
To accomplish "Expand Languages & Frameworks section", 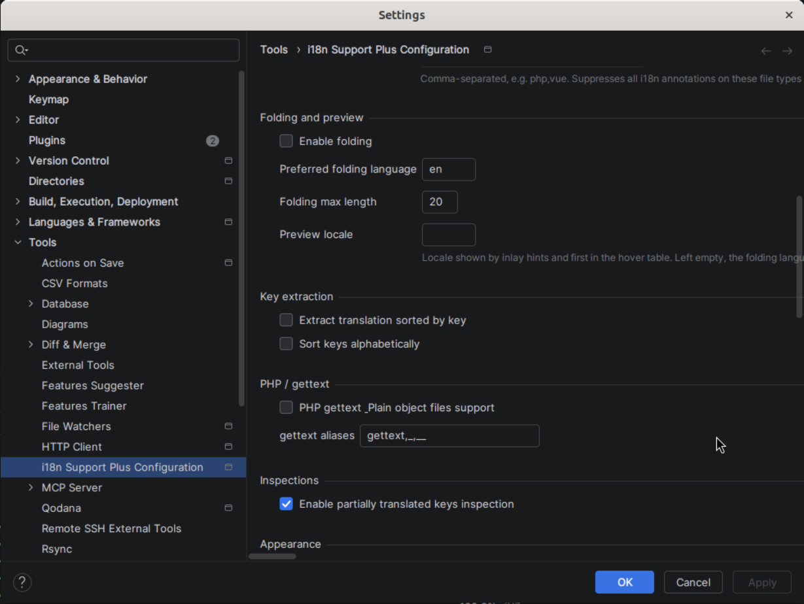I will click(18, 222).
